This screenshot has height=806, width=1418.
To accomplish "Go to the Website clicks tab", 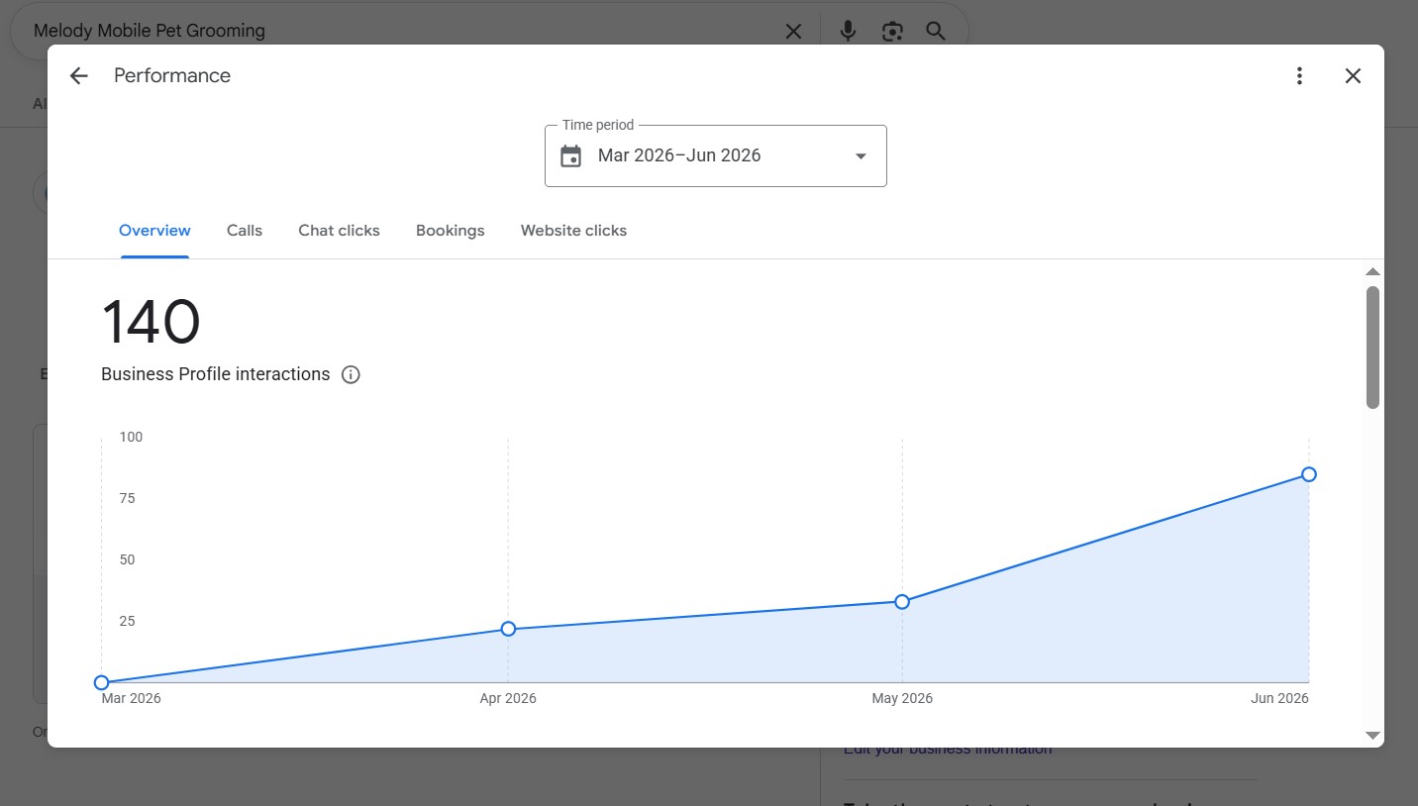I will 573,231.
